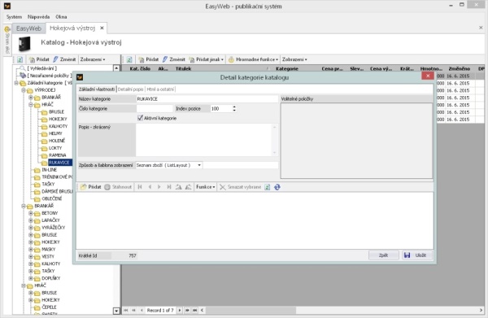Click the Uložit save disk icon
Screen dimensions: 488x318
click(x=407, y=255)
